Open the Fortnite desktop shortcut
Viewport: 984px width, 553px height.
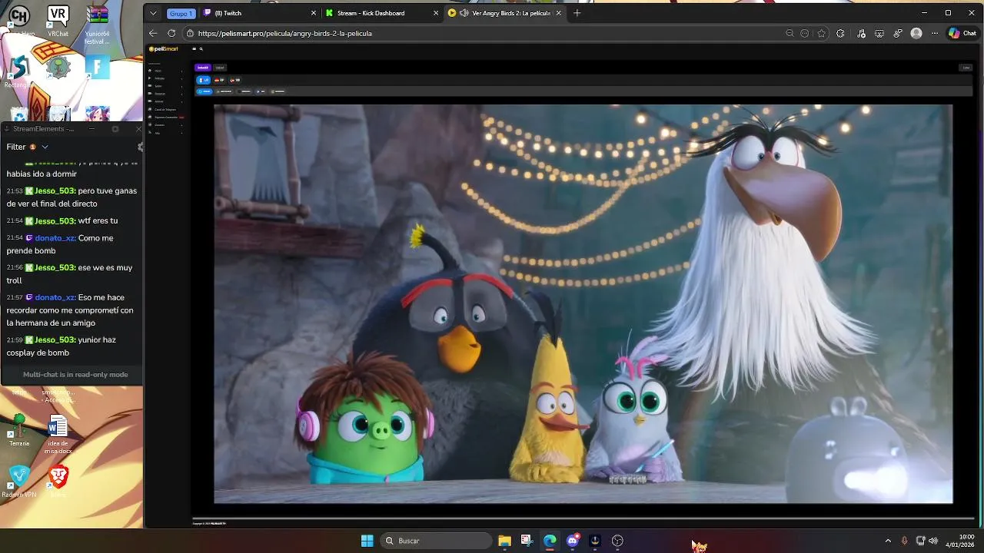point(98,68)
